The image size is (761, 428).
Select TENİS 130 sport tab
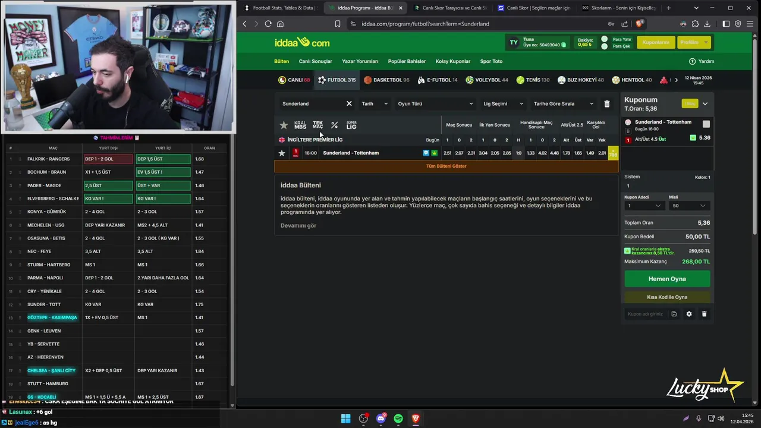tap(533, 80)
